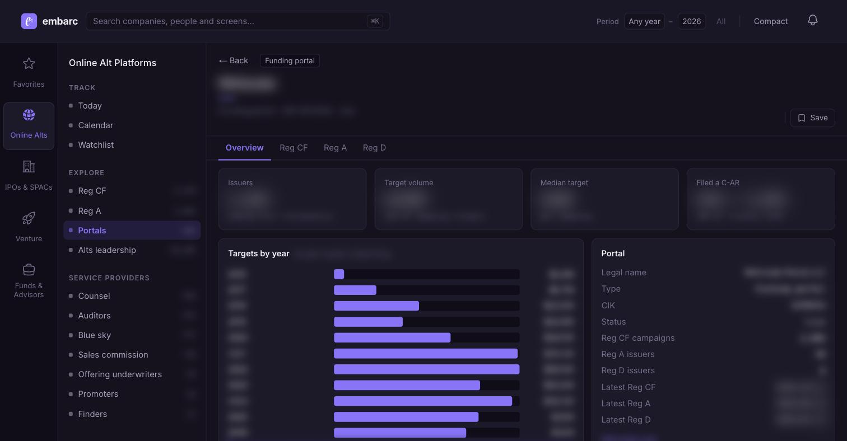Click the Target volume stat card
This screenshot has width=847, height=441.
(x=449, y=199)
